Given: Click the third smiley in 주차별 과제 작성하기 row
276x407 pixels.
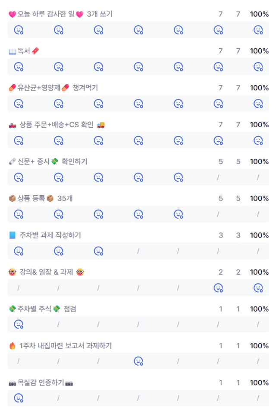Looking at the screenshot, I should [99, 251].
